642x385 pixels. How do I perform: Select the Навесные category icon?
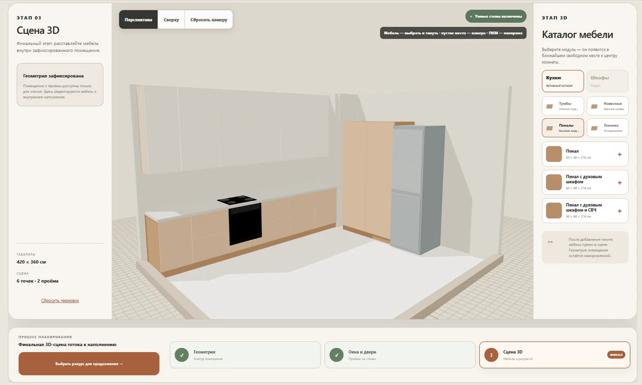click(x=594, y=106)
